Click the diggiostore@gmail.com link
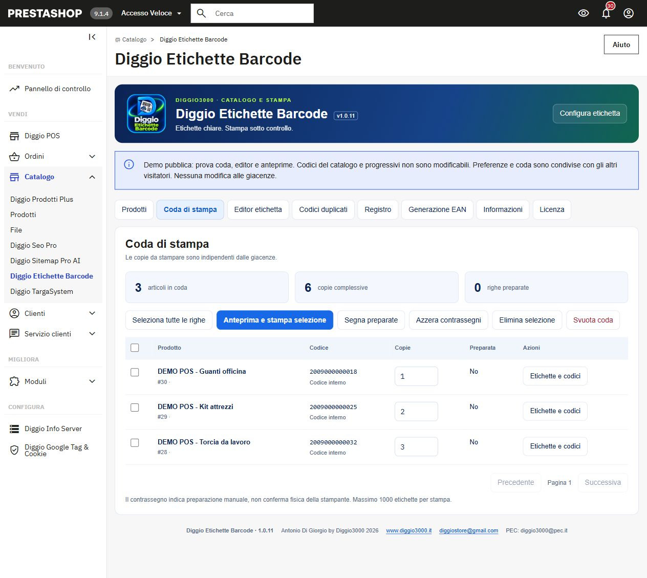The image size is (647, 578). pyautogui.click(x=469, y=530)
